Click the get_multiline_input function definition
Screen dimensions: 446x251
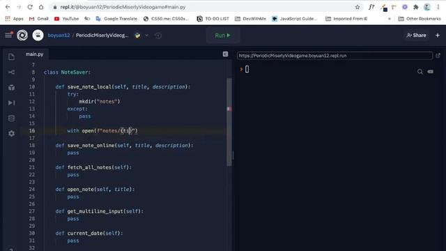pos(100,211)
